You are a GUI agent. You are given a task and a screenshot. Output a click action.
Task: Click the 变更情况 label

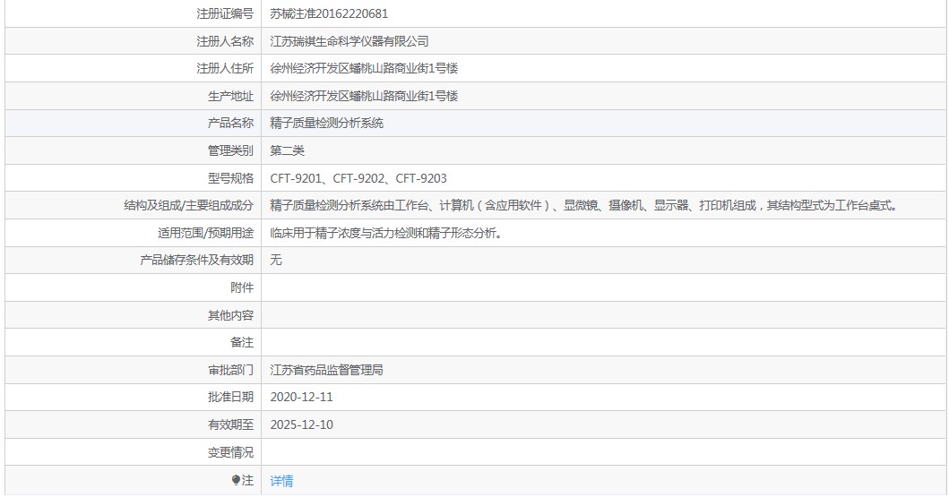pos(230,452)
